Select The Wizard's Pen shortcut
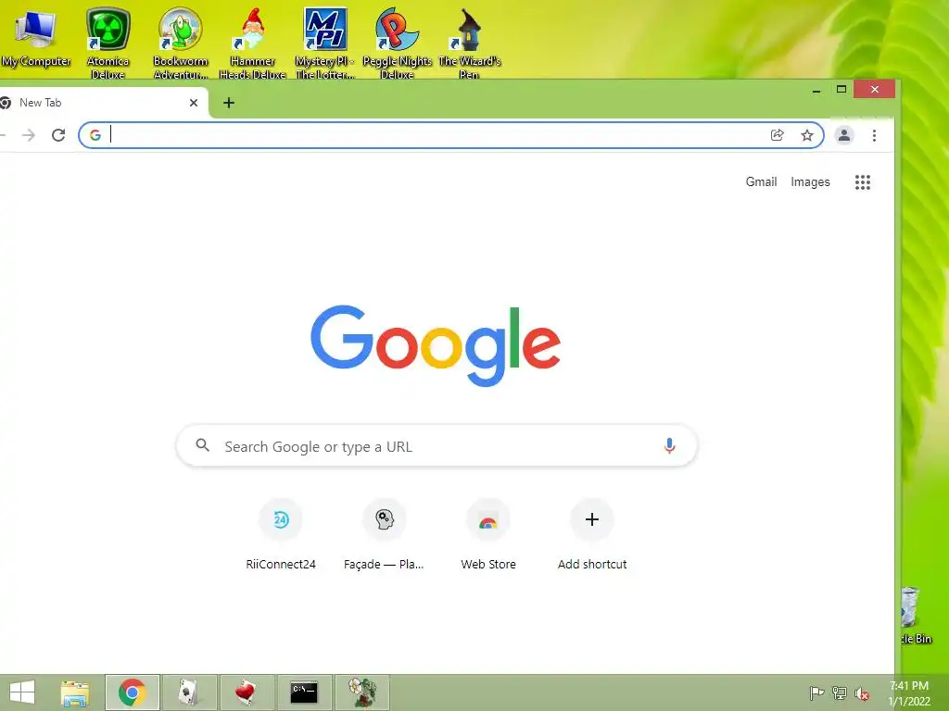 pos(469,44)
